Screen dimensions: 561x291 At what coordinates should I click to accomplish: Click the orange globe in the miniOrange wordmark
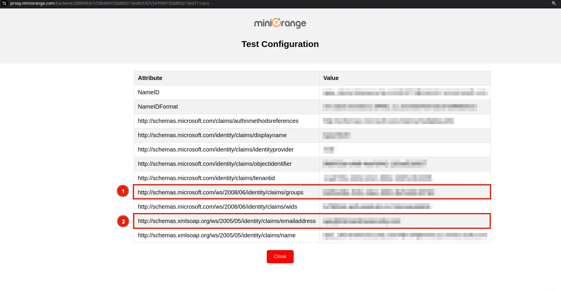[x=276, y=23]
